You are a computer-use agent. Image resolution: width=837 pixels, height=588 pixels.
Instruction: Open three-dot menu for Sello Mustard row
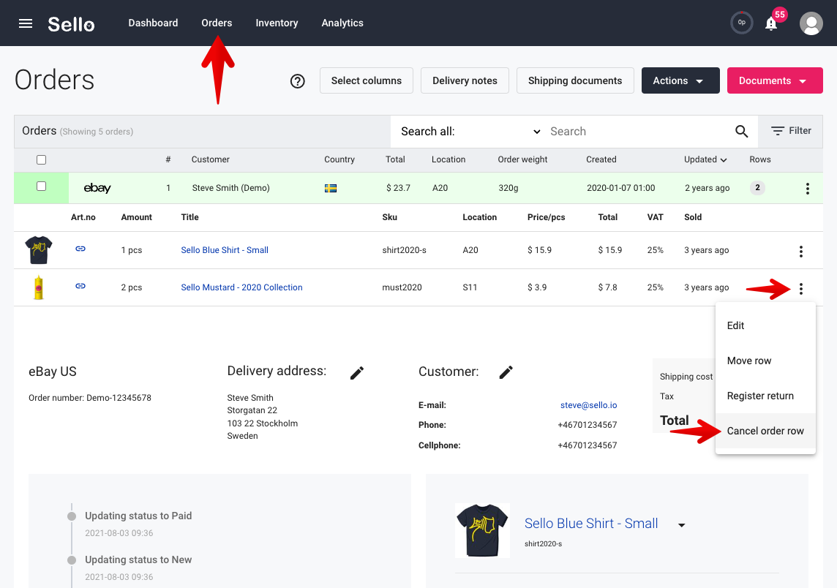tap(800, 289)
